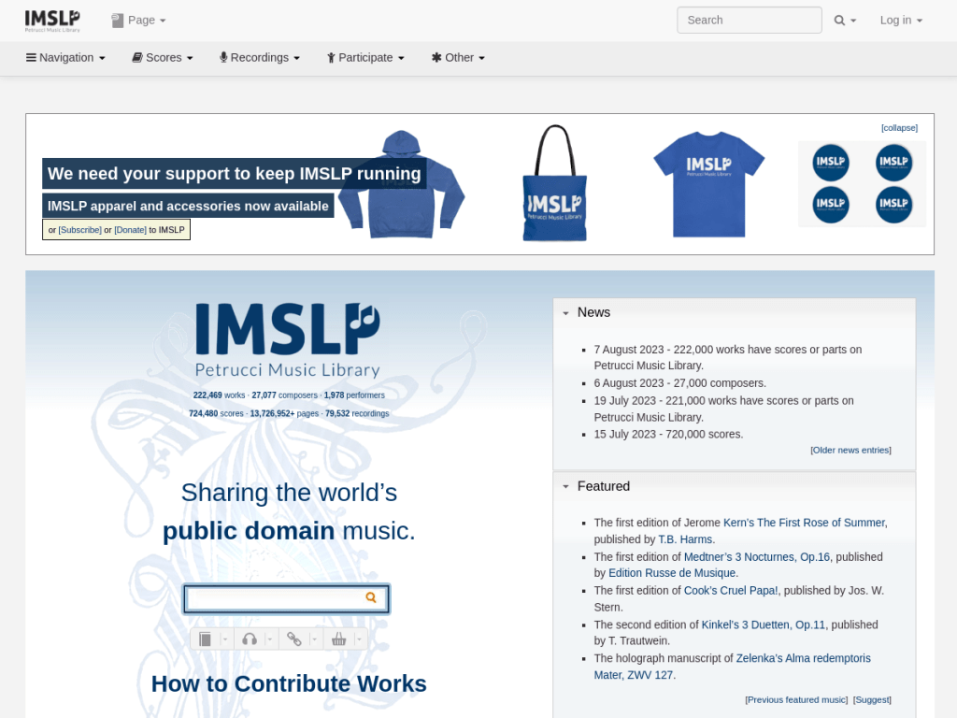Expand the Log in dropdown
The height and width of the screenshot is (718, 957).
point(901,21)
